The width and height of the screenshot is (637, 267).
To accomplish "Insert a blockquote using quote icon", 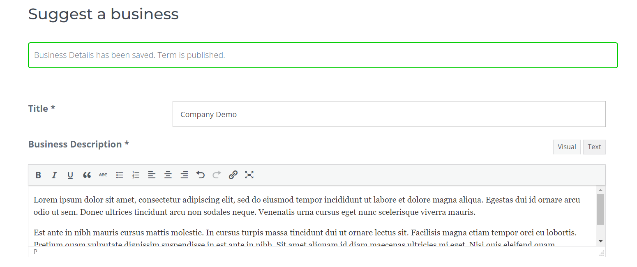I will pyautogui.click(x=87, y=175).
